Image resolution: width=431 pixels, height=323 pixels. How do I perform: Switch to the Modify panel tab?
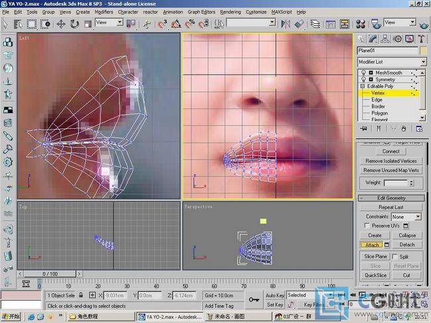[x=373, y=39]
